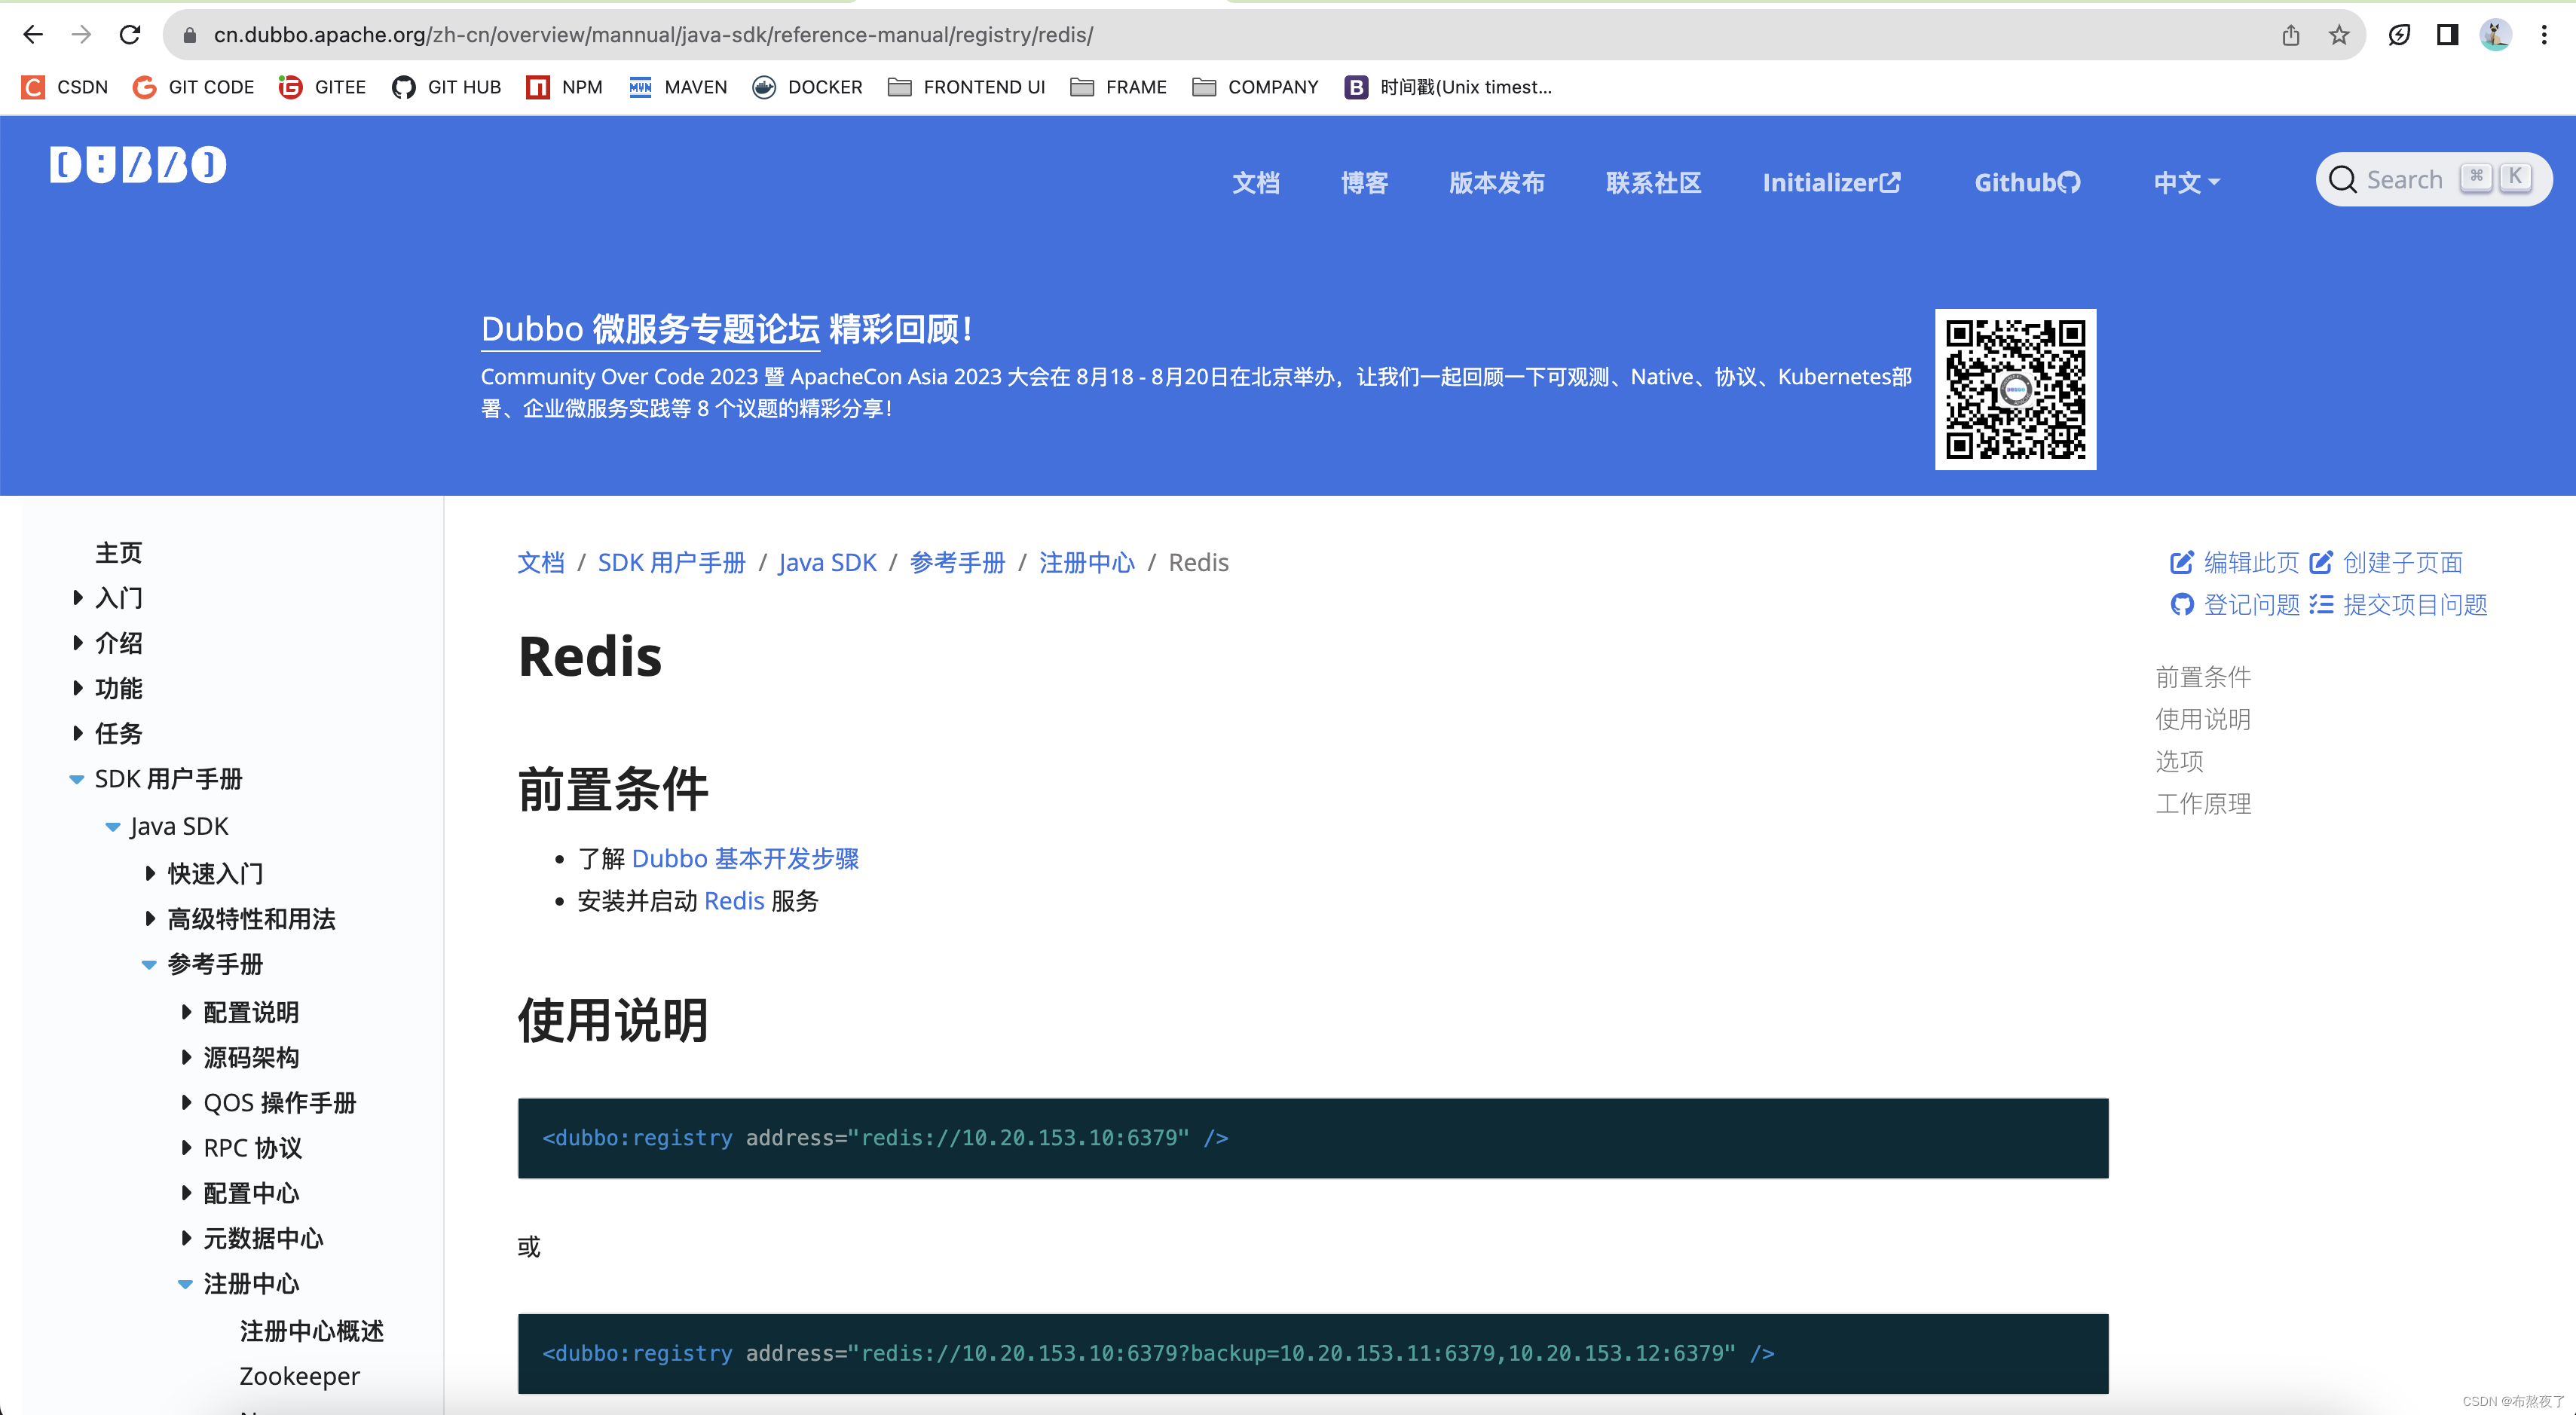
Task: Open the 版本发布 nav item
Action: coord(1496,183)
